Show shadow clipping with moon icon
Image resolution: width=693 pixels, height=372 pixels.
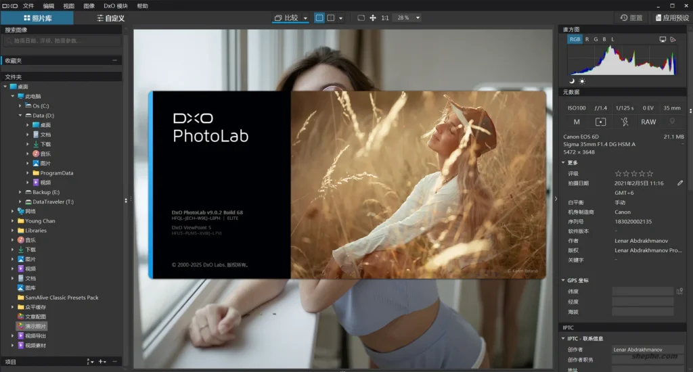pos(572,81)
